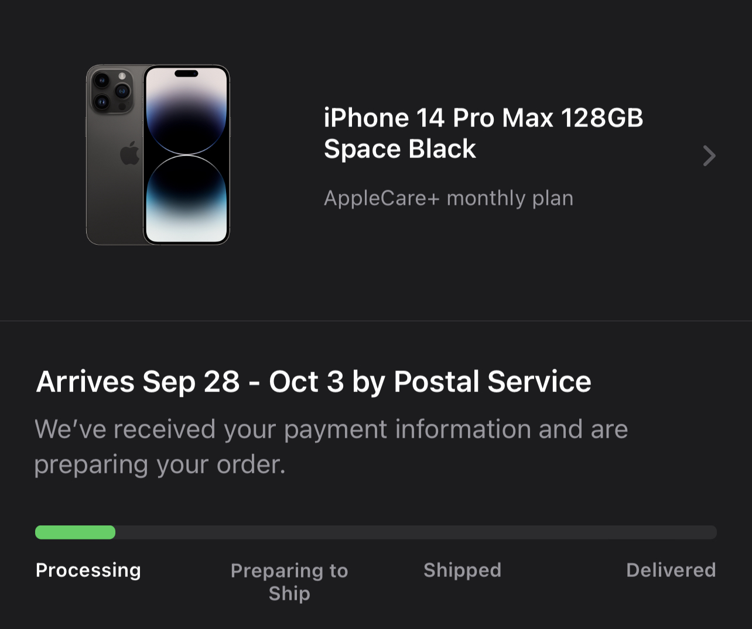Select the Shipped status step
The image size is (752, 629).
pos(462,570)
